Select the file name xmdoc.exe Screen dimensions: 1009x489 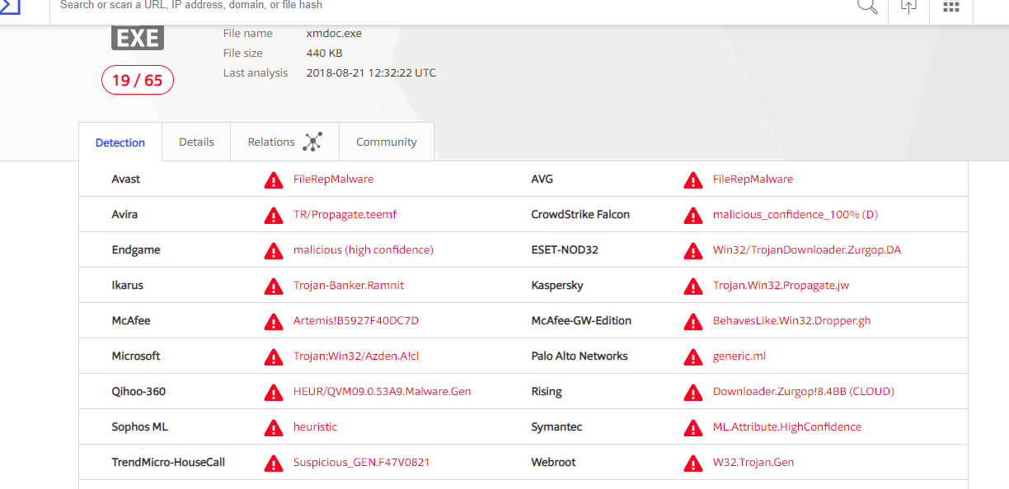coord(334,34)
